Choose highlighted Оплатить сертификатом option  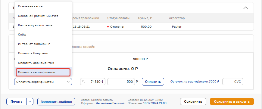(43, 72)
